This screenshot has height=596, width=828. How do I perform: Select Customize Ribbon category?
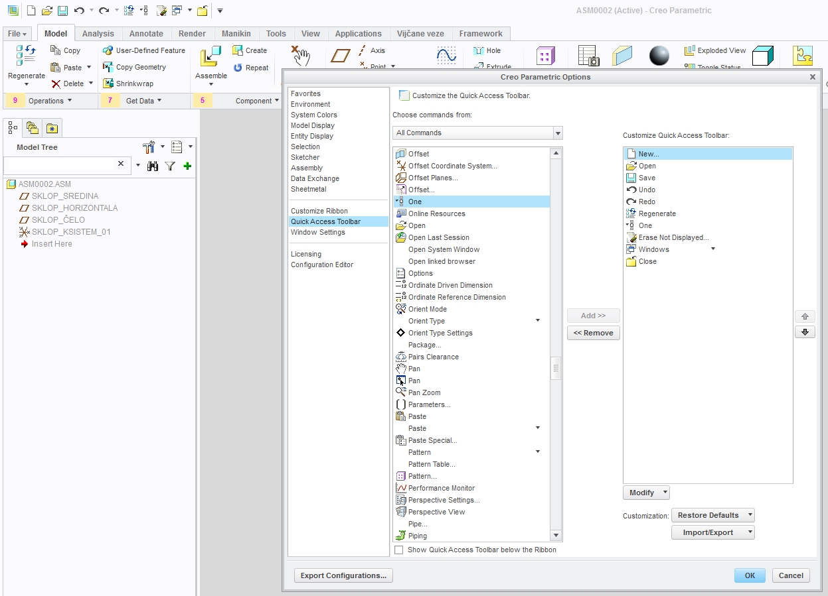pos(319,211)
